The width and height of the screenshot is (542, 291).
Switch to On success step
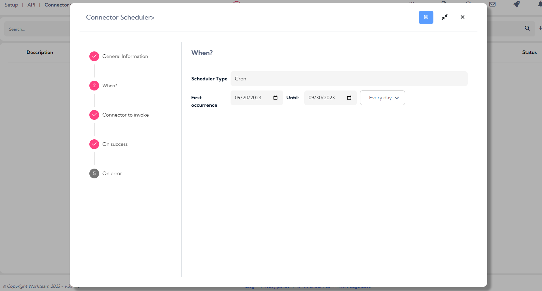coord(115,144)
